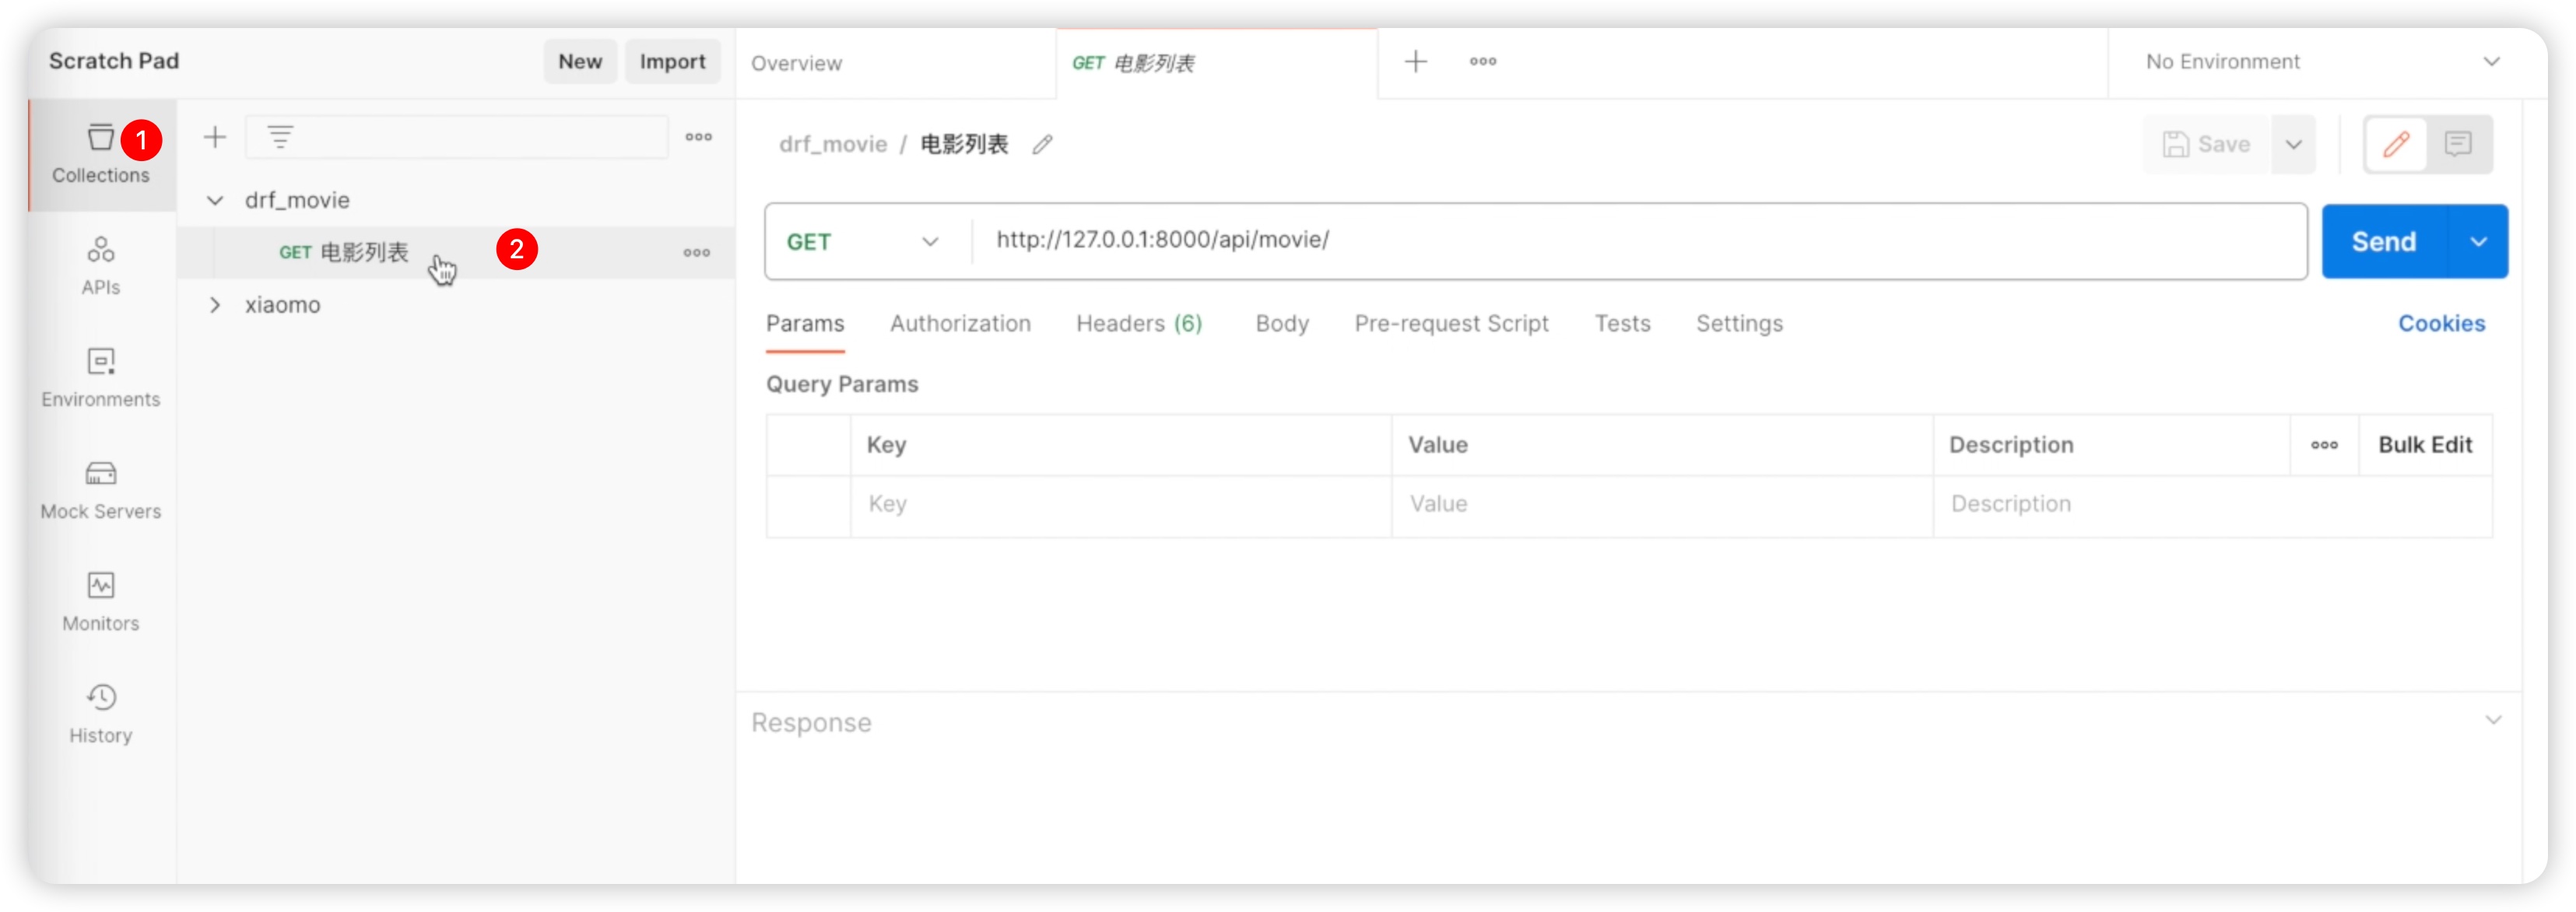This screenshot has width=2576, height=912.
Task: Click the Environments icon in sidebar
Action: point(100,377)
